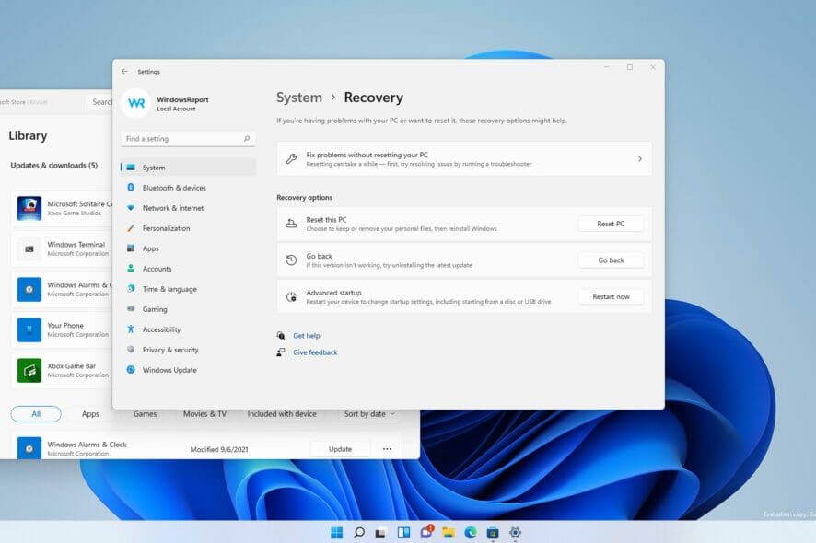Click the Gaming controller icon
Screen dimensions: 816x543
click(131, 309)
